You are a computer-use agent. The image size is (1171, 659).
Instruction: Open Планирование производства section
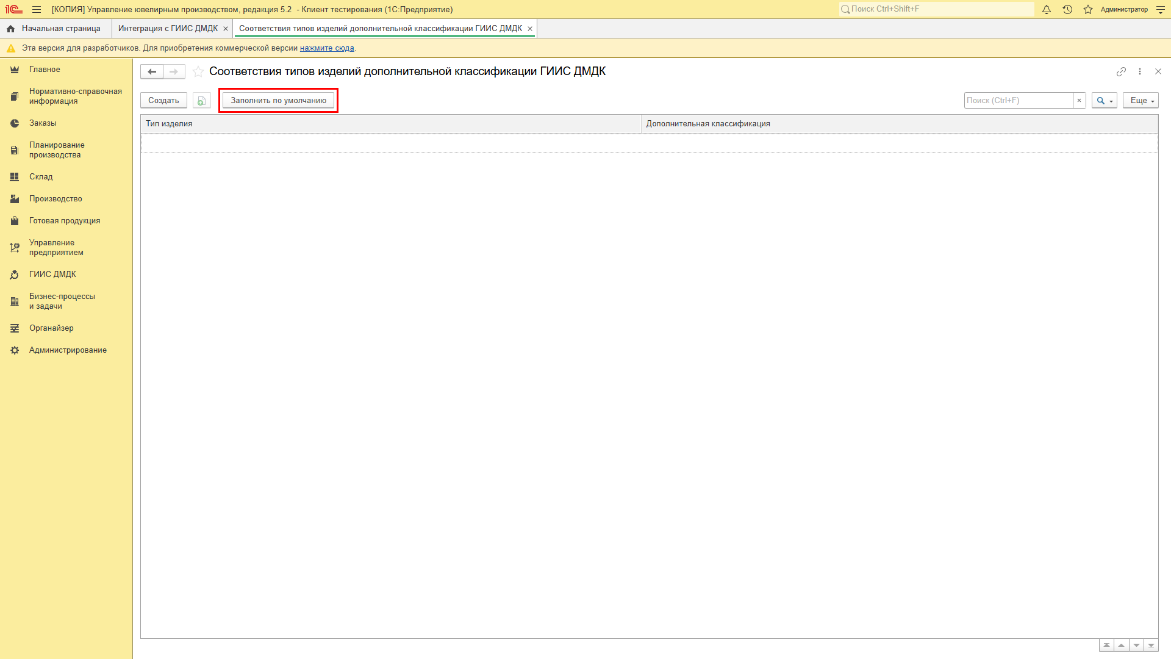click(66, 150)
